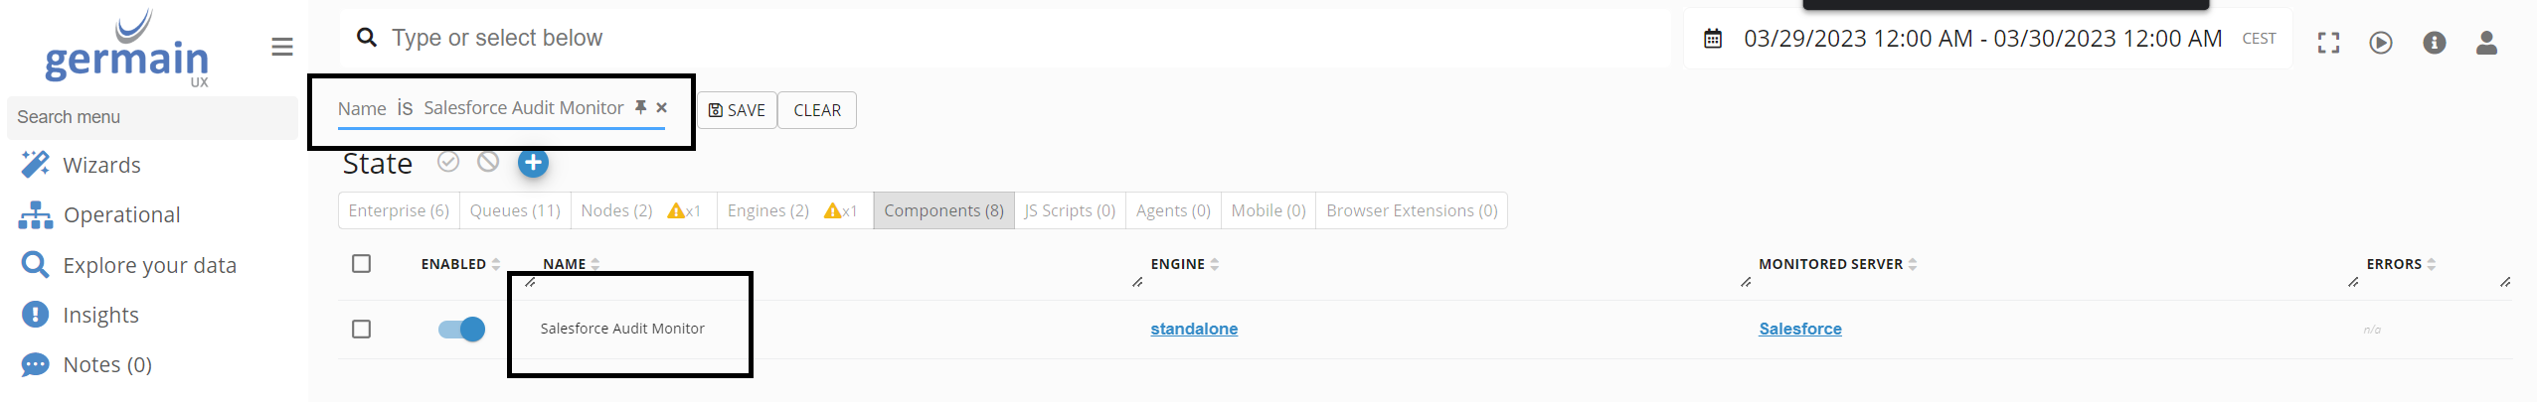The width and height of the screenshot is (2537, 402).
Task: Switch to the Enterprise (6) tab
Action: 399,210
